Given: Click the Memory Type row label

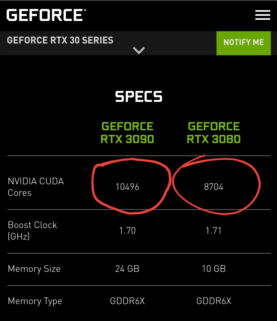Looking at the screenshot, I should click(35, 301).
